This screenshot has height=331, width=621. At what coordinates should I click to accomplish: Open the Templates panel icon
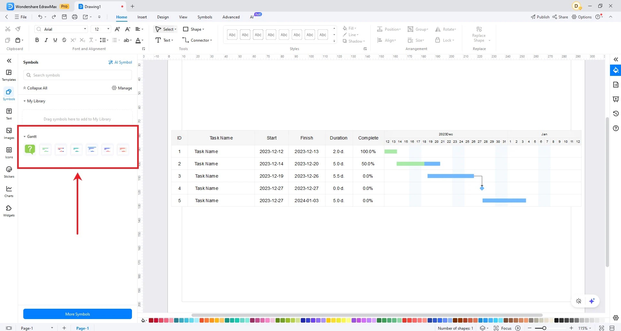(9, 75)
